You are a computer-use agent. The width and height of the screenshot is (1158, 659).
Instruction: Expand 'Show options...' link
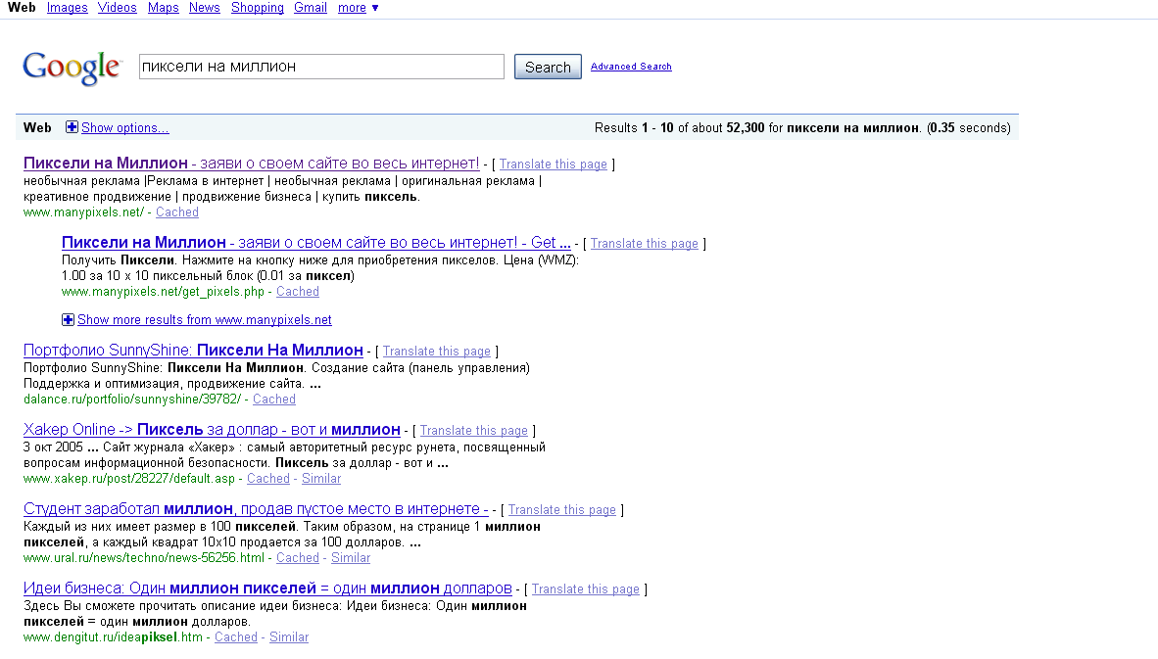pyautogui.click(x=125, y=127)
